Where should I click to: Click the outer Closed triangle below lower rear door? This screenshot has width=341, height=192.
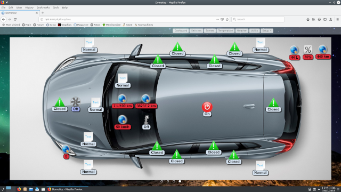[x=234, y=155]
